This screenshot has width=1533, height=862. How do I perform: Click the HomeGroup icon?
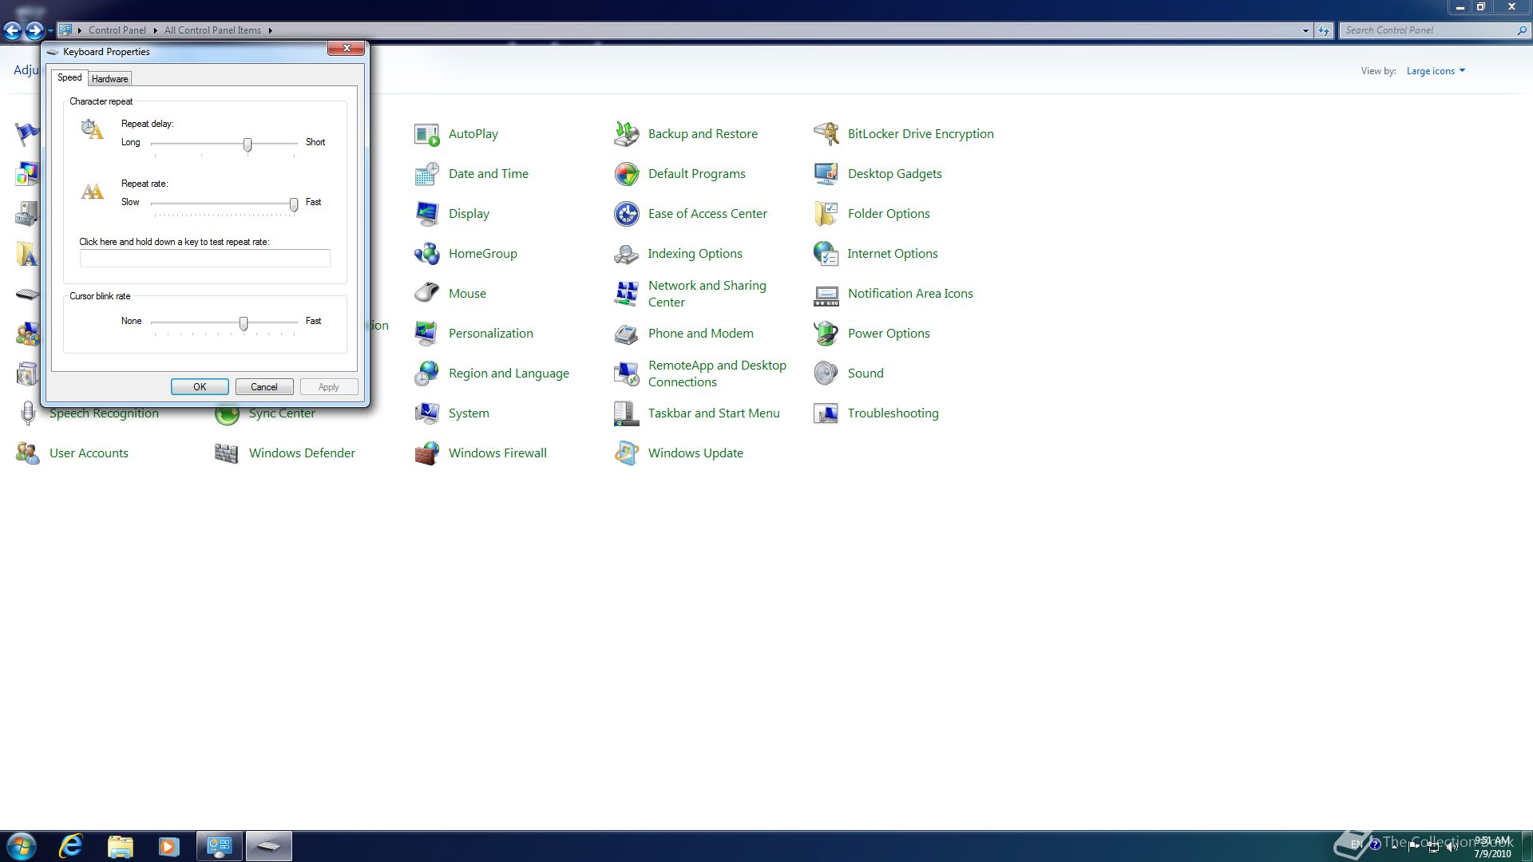pos(427,254)
